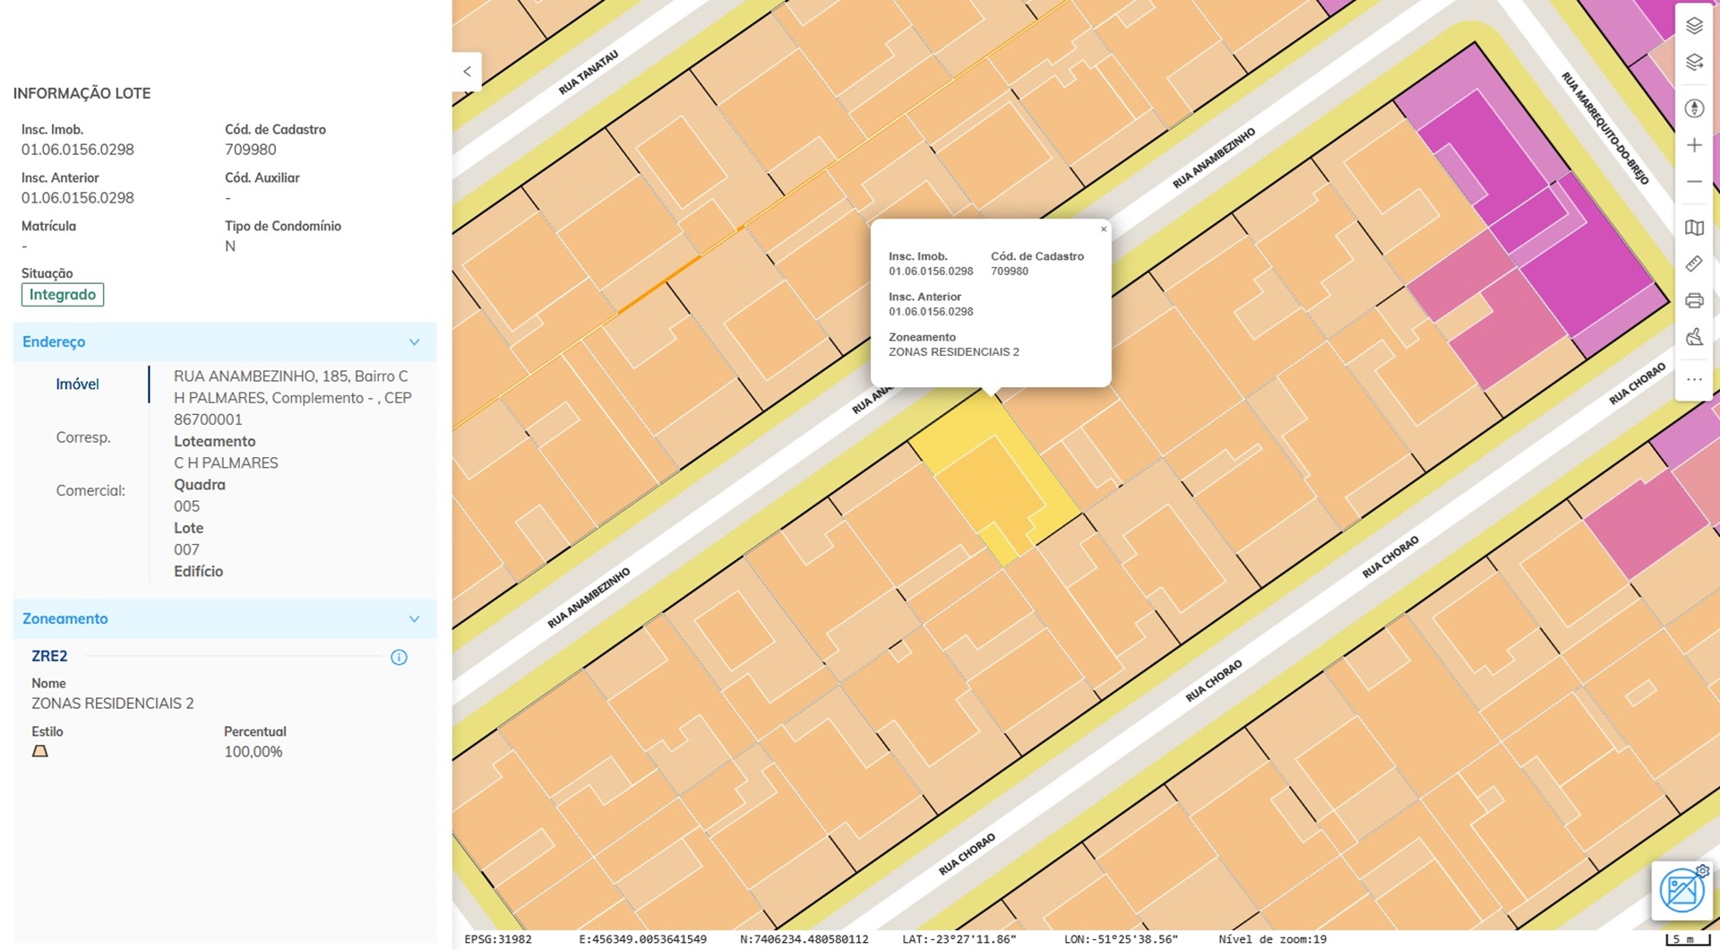
Task: Reset map orientation with compass icon
Action: tap(1693, 108)
